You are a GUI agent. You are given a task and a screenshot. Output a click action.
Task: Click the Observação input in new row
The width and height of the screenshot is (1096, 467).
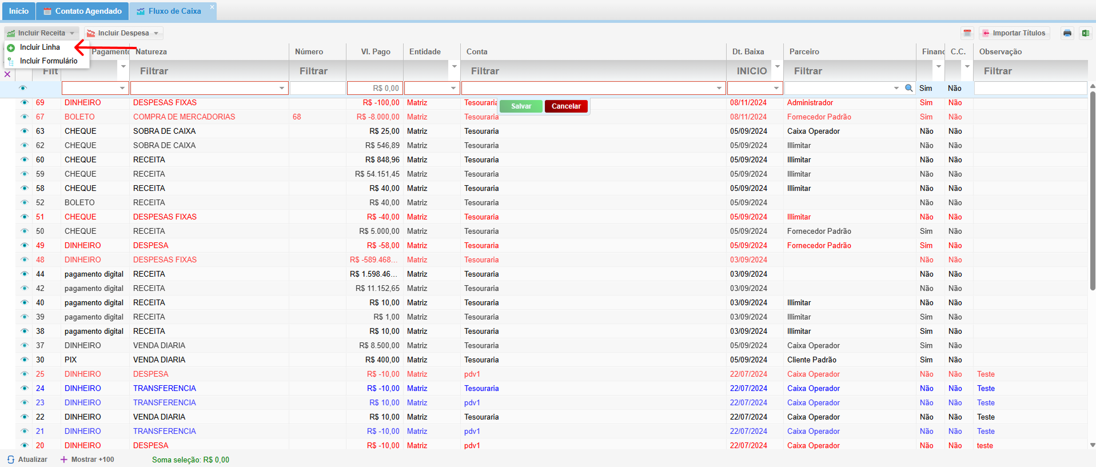coord(1030,88)
